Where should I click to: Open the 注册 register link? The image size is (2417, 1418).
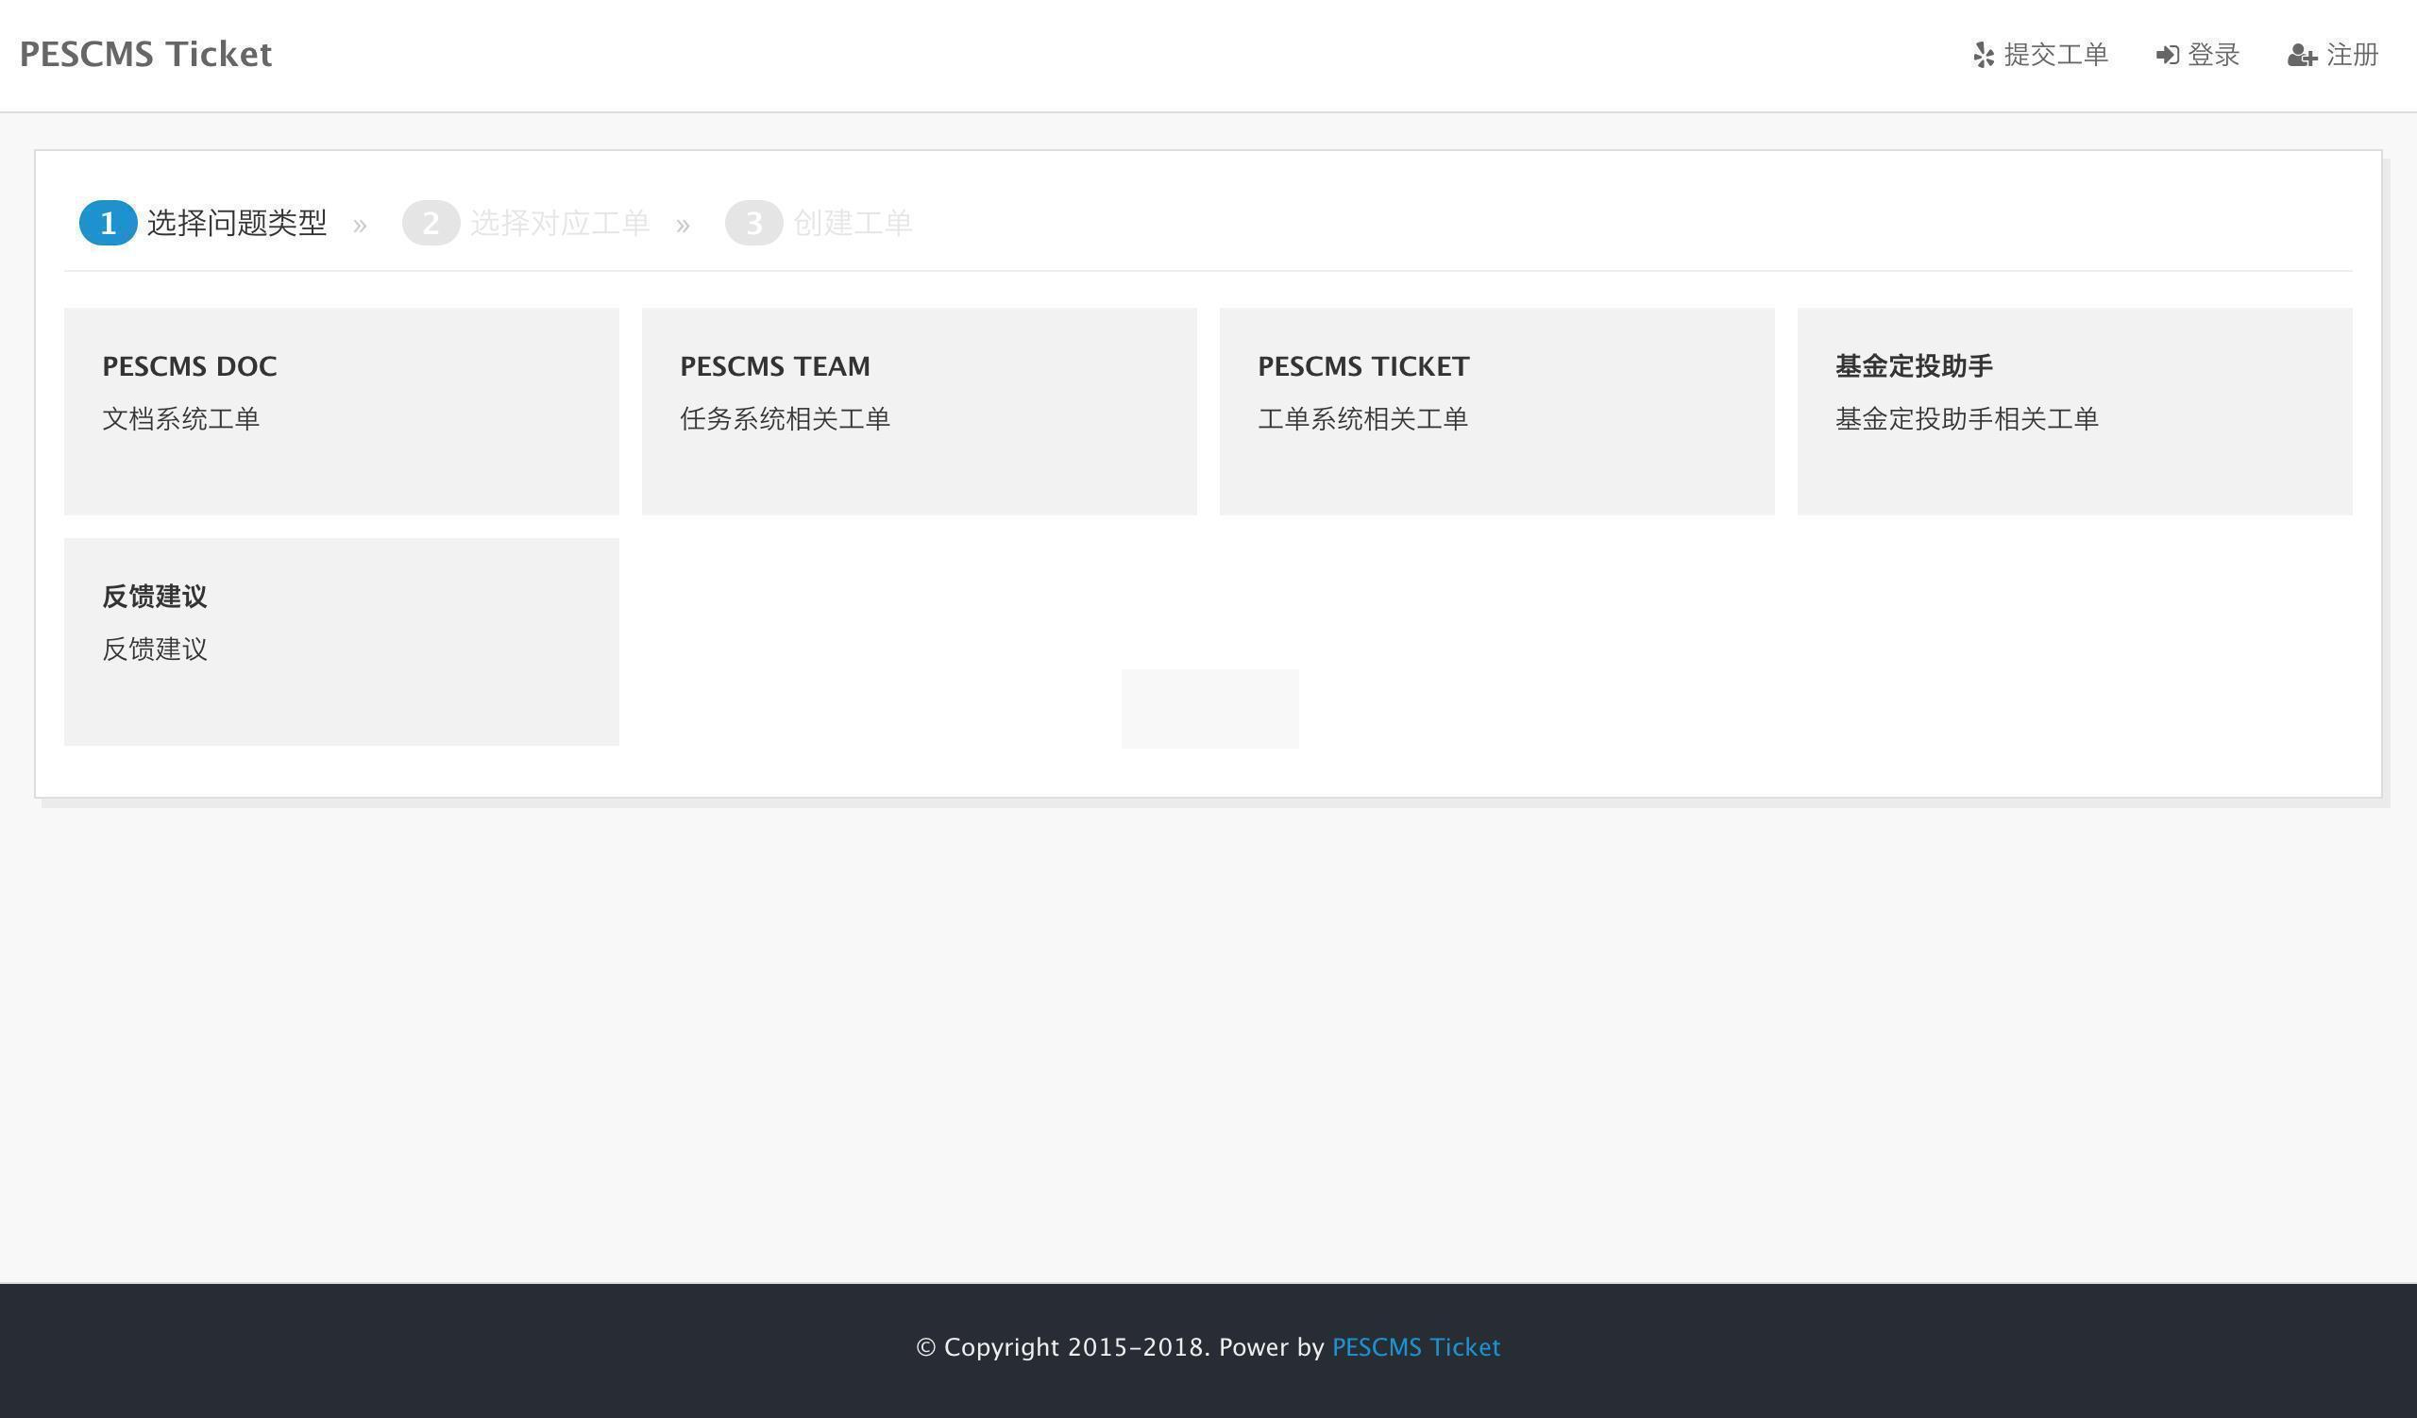click(x=2352, y=55)
